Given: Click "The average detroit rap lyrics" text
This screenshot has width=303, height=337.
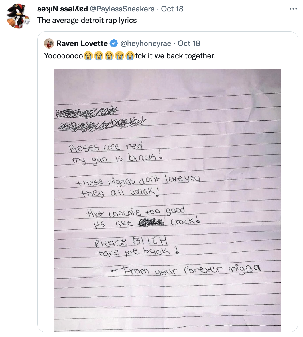Looking at the screenshot, I should tap(87, 20).
